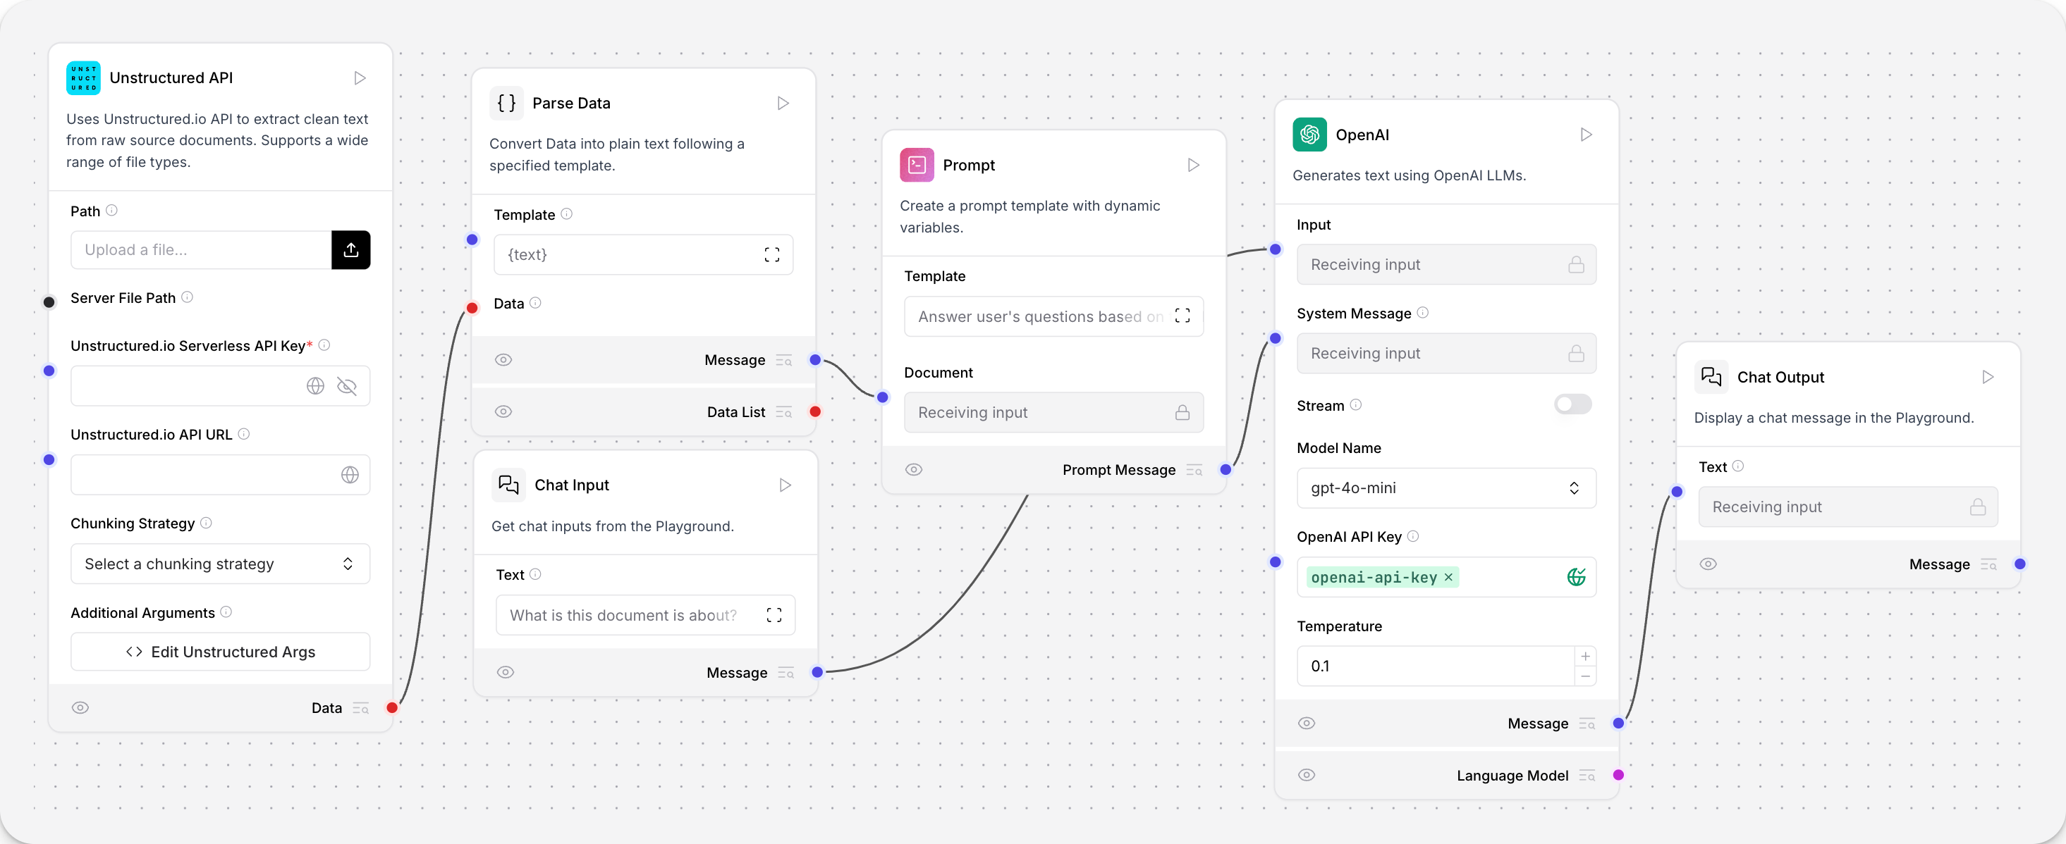2066x844 pixels.
Task: Toggle eye icon on Data List output
Action: click(x=503, y=412)
